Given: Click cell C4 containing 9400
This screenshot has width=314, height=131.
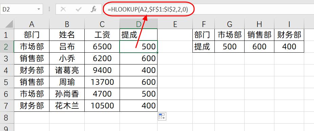Looking at the screenshot, I should [102, 70].
